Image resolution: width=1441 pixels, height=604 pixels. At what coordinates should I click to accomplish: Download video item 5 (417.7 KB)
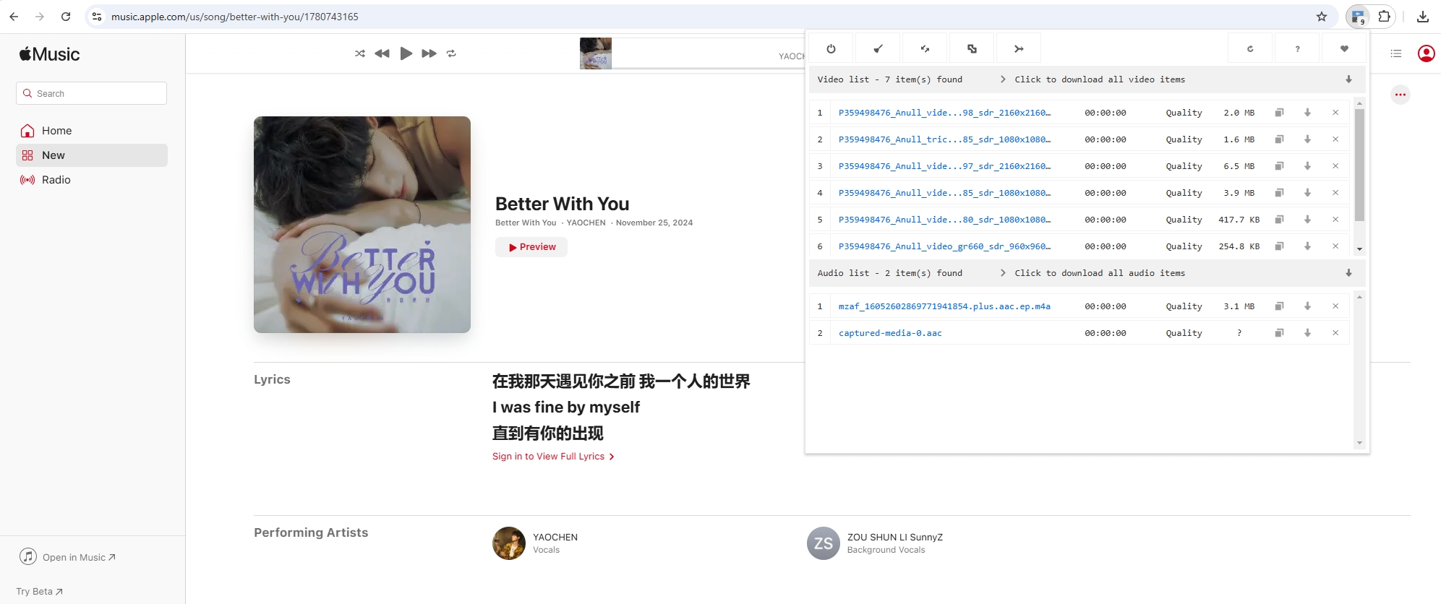pyautogui.click(x=1307, y=220)
